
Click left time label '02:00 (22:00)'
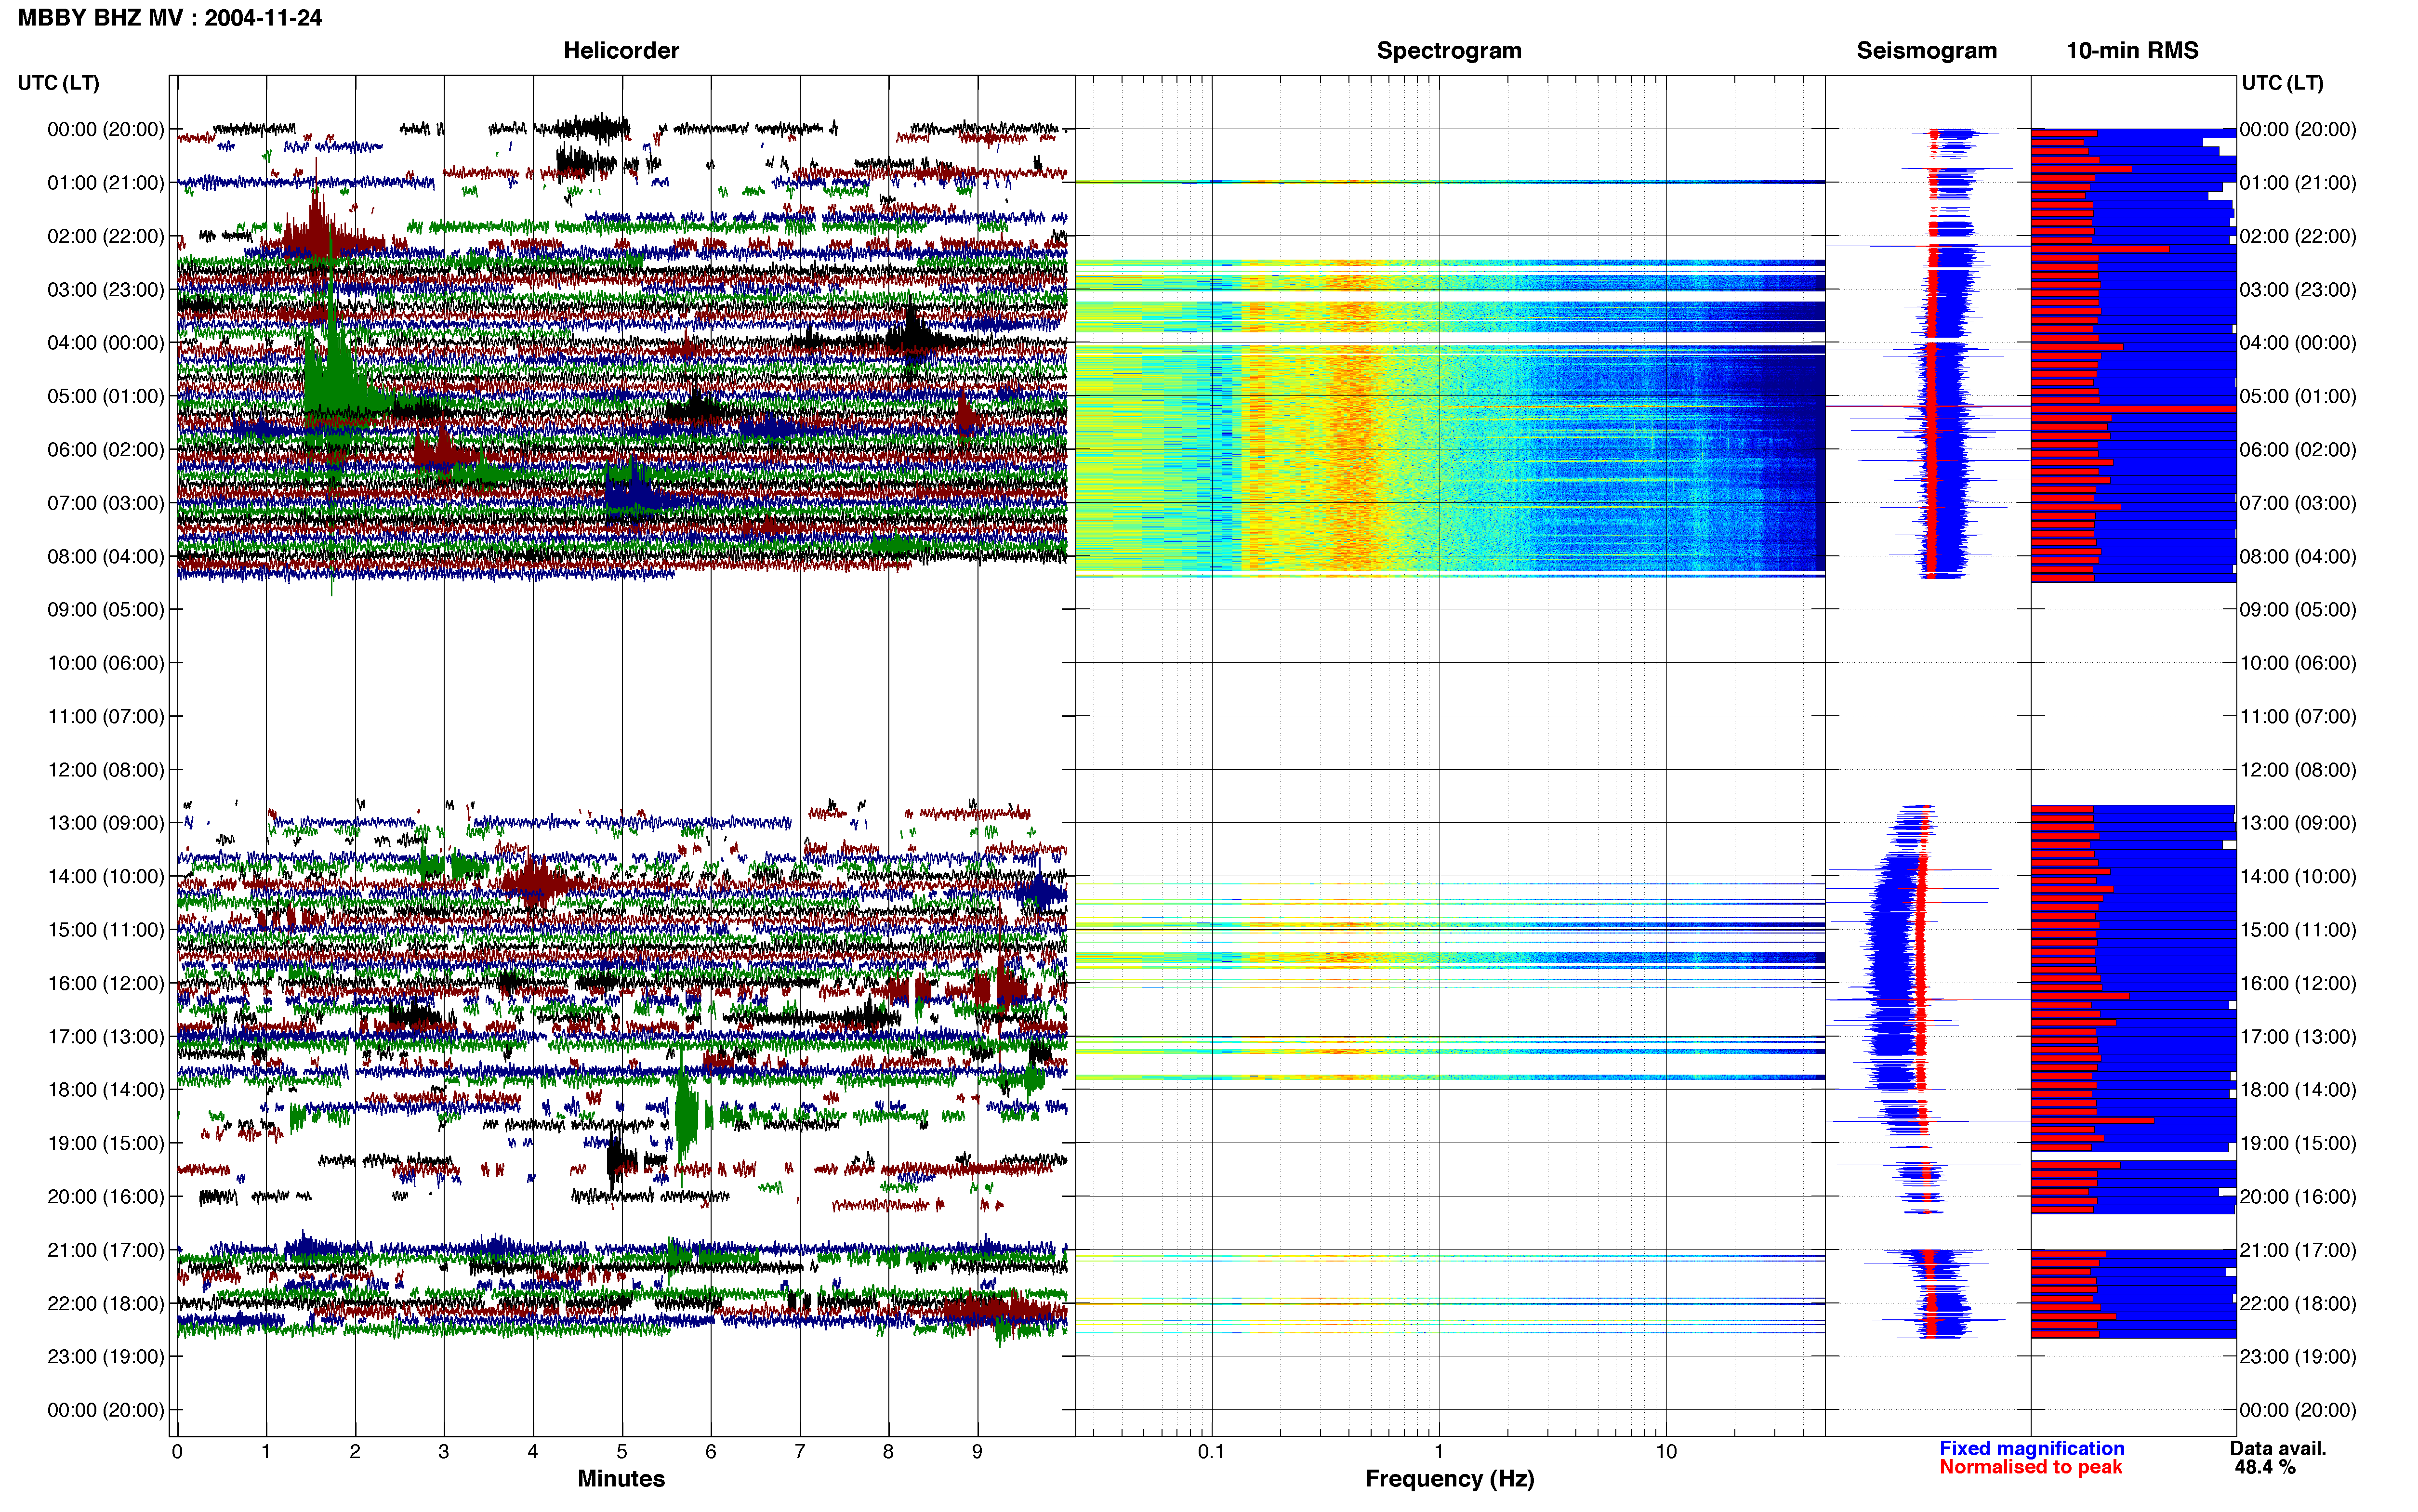(106, 236)
